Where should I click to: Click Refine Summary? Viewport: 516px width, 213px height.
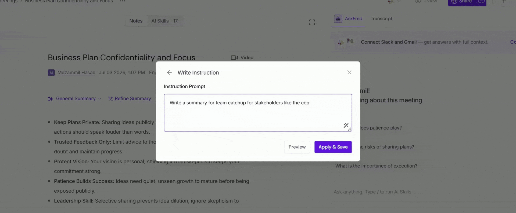tap(130, 98)
